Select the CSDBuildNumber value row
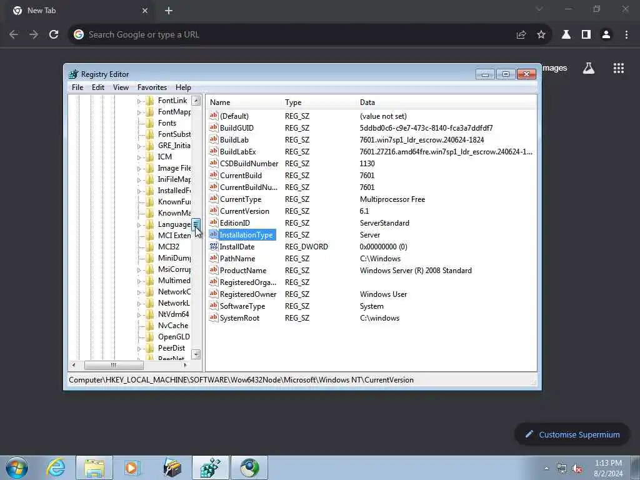Screen dimensions: 640x480 point(371,163)
